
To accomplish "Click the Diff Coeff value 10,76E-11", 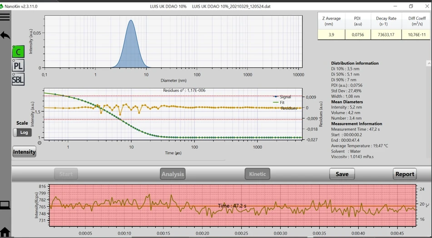I will (416, 34).
